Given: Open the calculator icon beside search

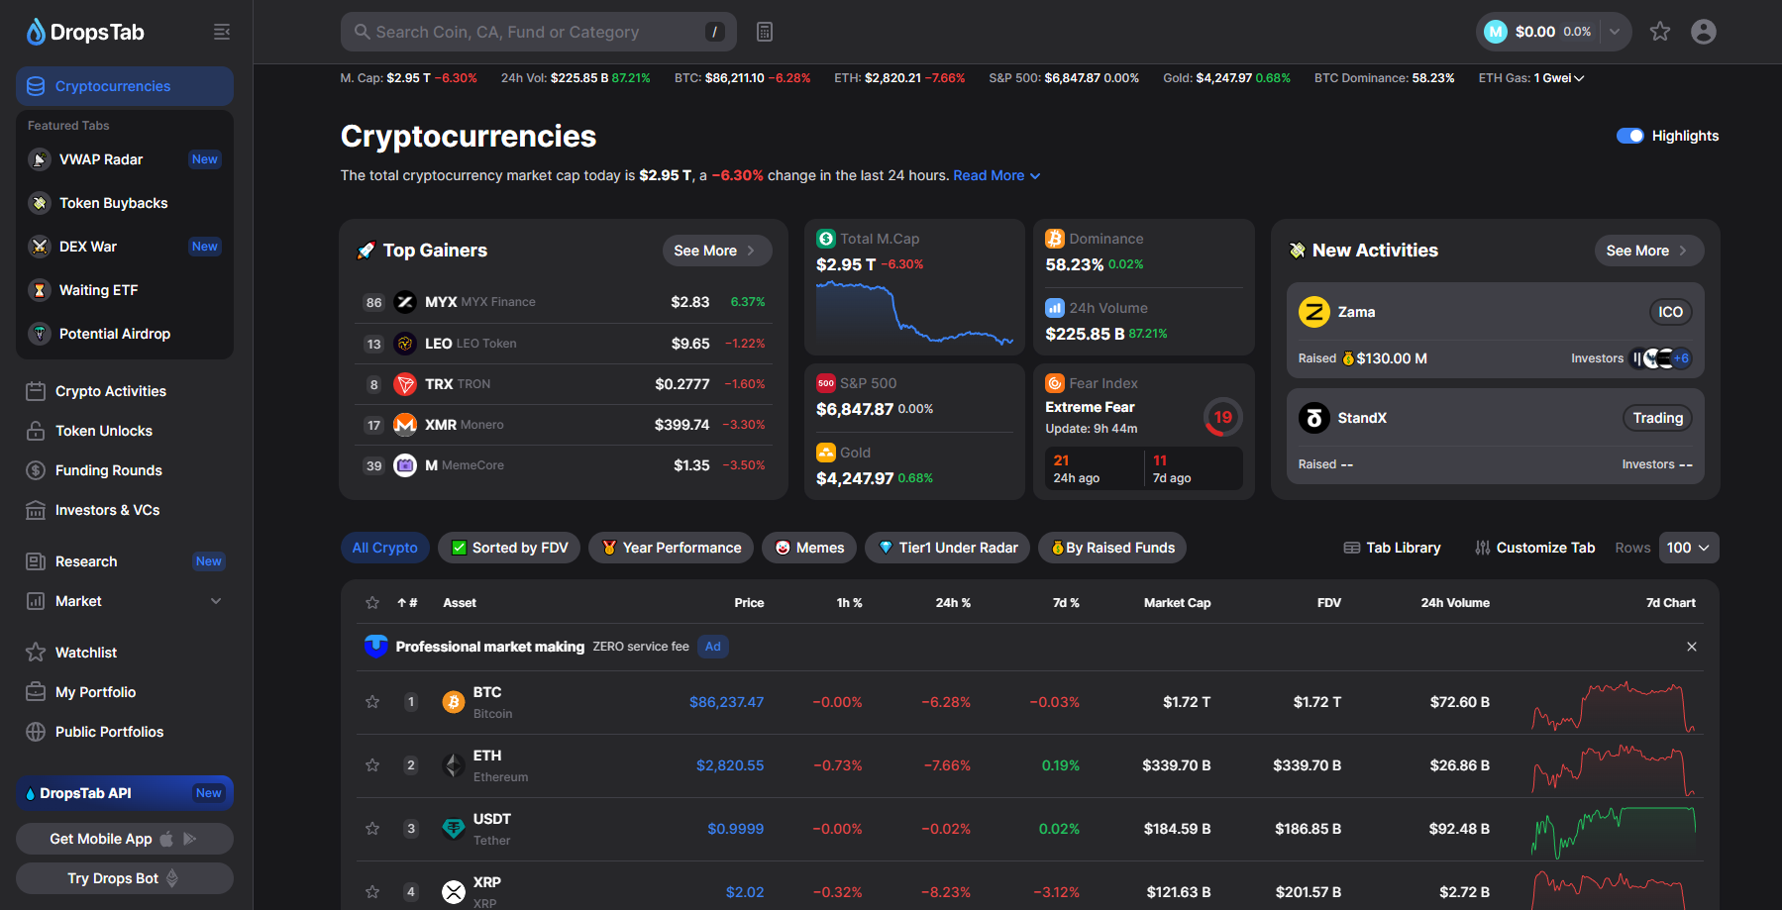Looking at the screenshot, I should tap(765, 32).
